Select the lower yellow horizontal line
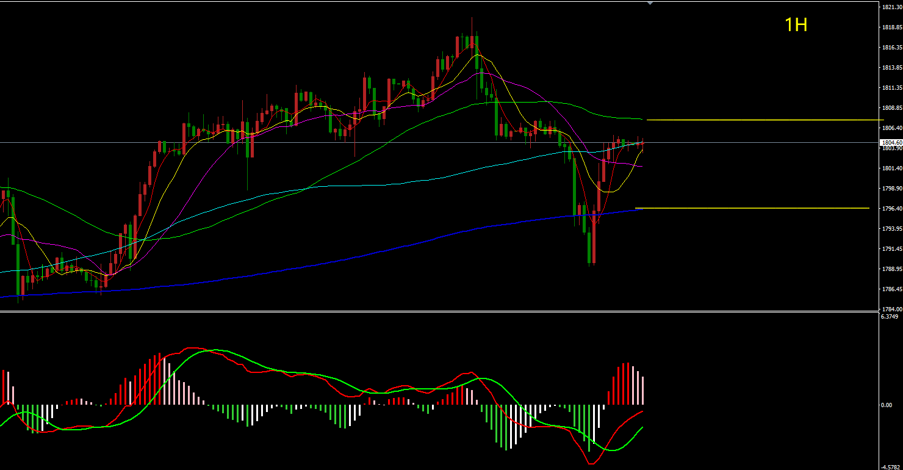The width and height of the screenshot is (903, 470). coord(750,208)
